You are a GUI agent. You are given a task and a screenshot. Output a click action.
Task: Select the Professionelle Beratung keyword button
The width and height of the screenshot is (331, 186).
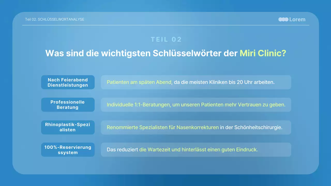point(68,105)
